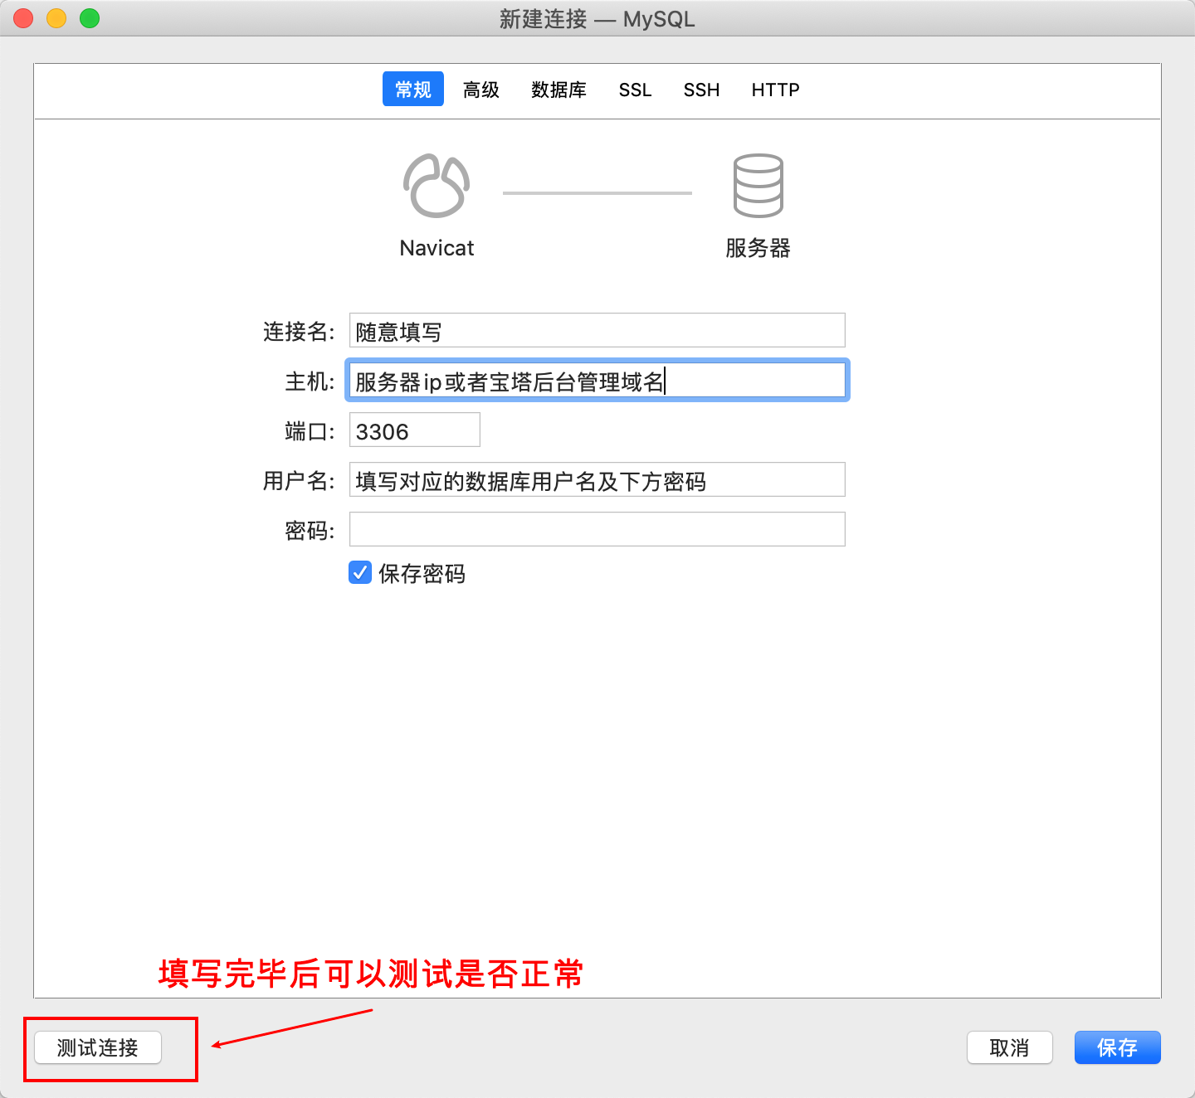
Task: Select the 数据库 tab
Action: pyautogui.click(x=558, y=90)
